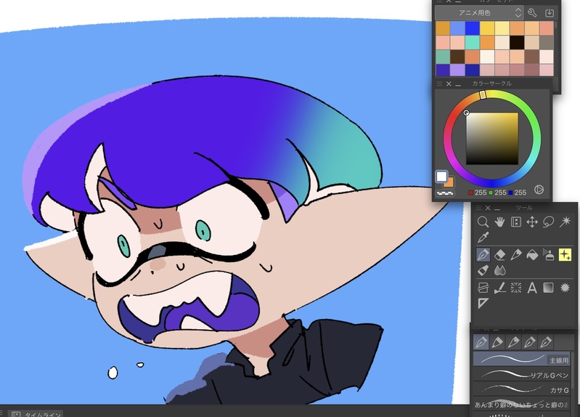Select the Zoom magnifier tool
Viewport: 580px width, 417px height.
[x=483, y=222]
